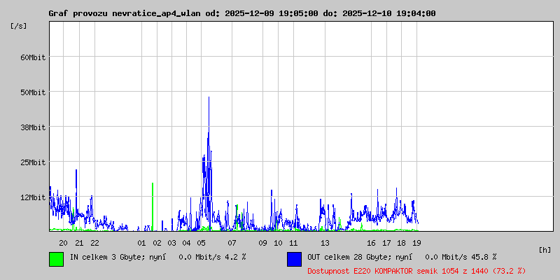Click hour 18 on the time axis
560x280 pixels.
[x=401, y=243]
